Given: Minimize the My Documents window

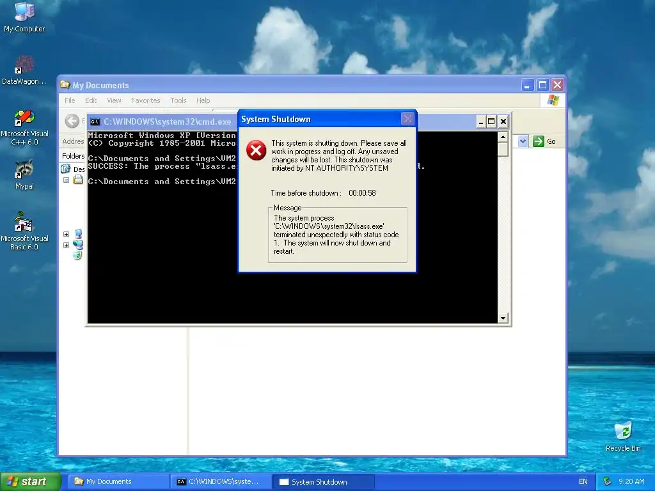Looking at the screenshot, I should point(528,85).
